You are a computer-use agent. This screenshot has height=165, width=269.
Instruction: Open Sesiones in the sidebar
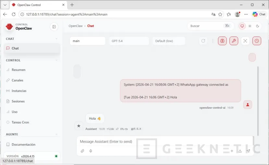[x=32, y=101]
